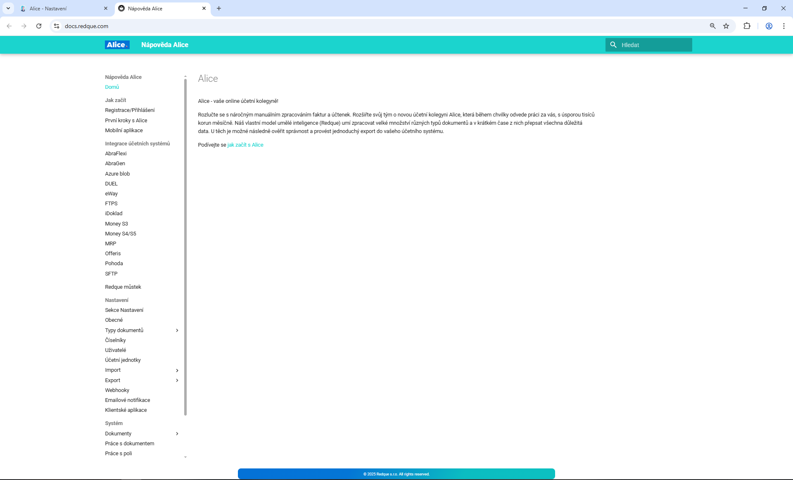This screenshot has height=480, width=793.
Task: Open the jak začít s Alice link
Action: (245, 145)
